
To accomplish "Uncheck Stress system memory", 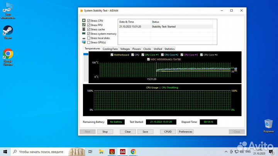I will point(89,34).
